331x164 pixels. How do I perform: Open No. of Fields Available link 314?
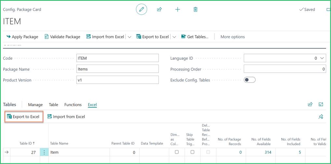(268, 152)
